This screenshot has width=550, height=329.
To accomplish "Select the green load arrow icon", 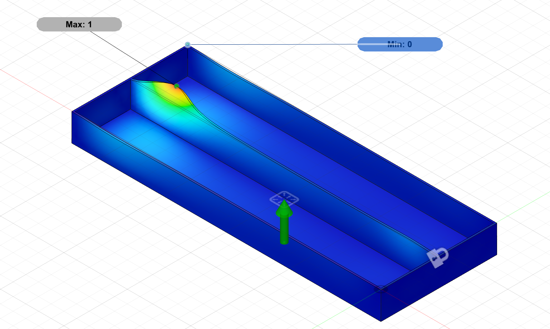I will 284,222.
